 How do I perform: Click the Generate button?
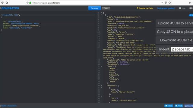(x=94, y=8)
